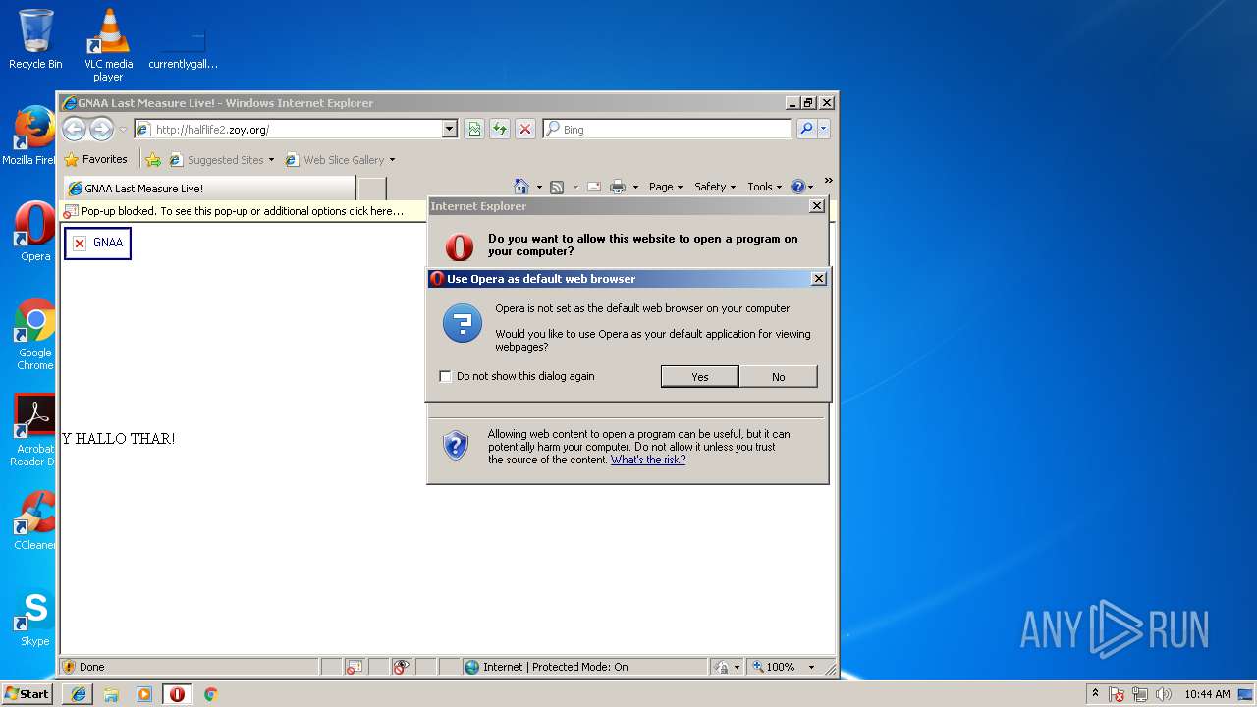The width and height of the screenshot is (1257, 707).
Task: Click the Help question mark icon
Action: pyautogui.click(x=797, y=187)
